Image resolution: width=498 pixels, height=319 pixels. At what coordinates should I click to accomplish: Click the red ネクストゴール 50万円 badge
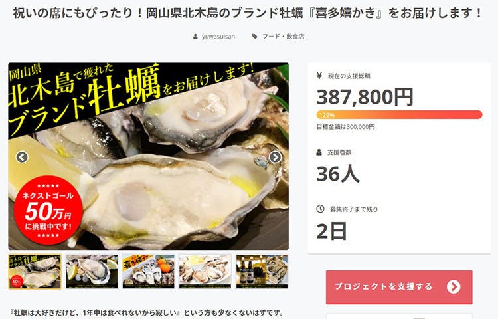tap(48, 210)
